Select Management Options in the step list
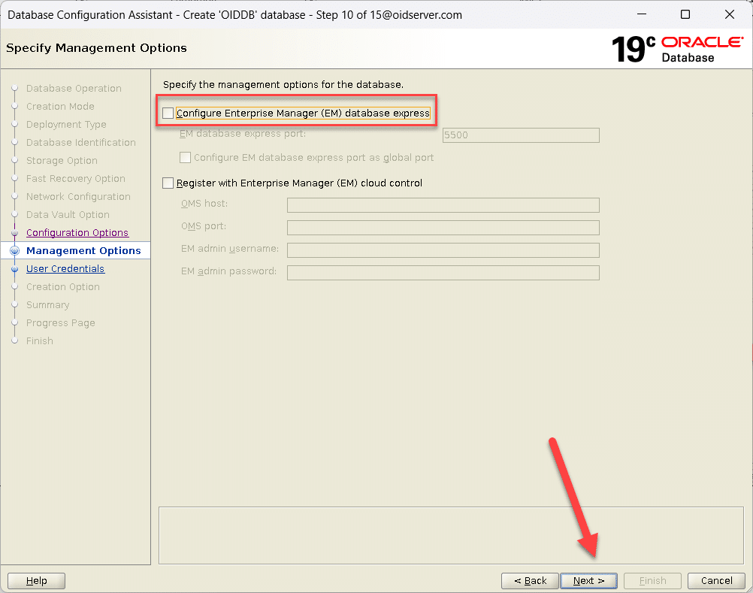 [x=83, y=251]
